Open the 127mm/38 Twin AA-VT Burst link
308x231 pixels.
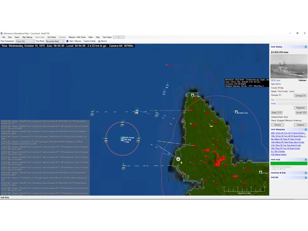288,133
